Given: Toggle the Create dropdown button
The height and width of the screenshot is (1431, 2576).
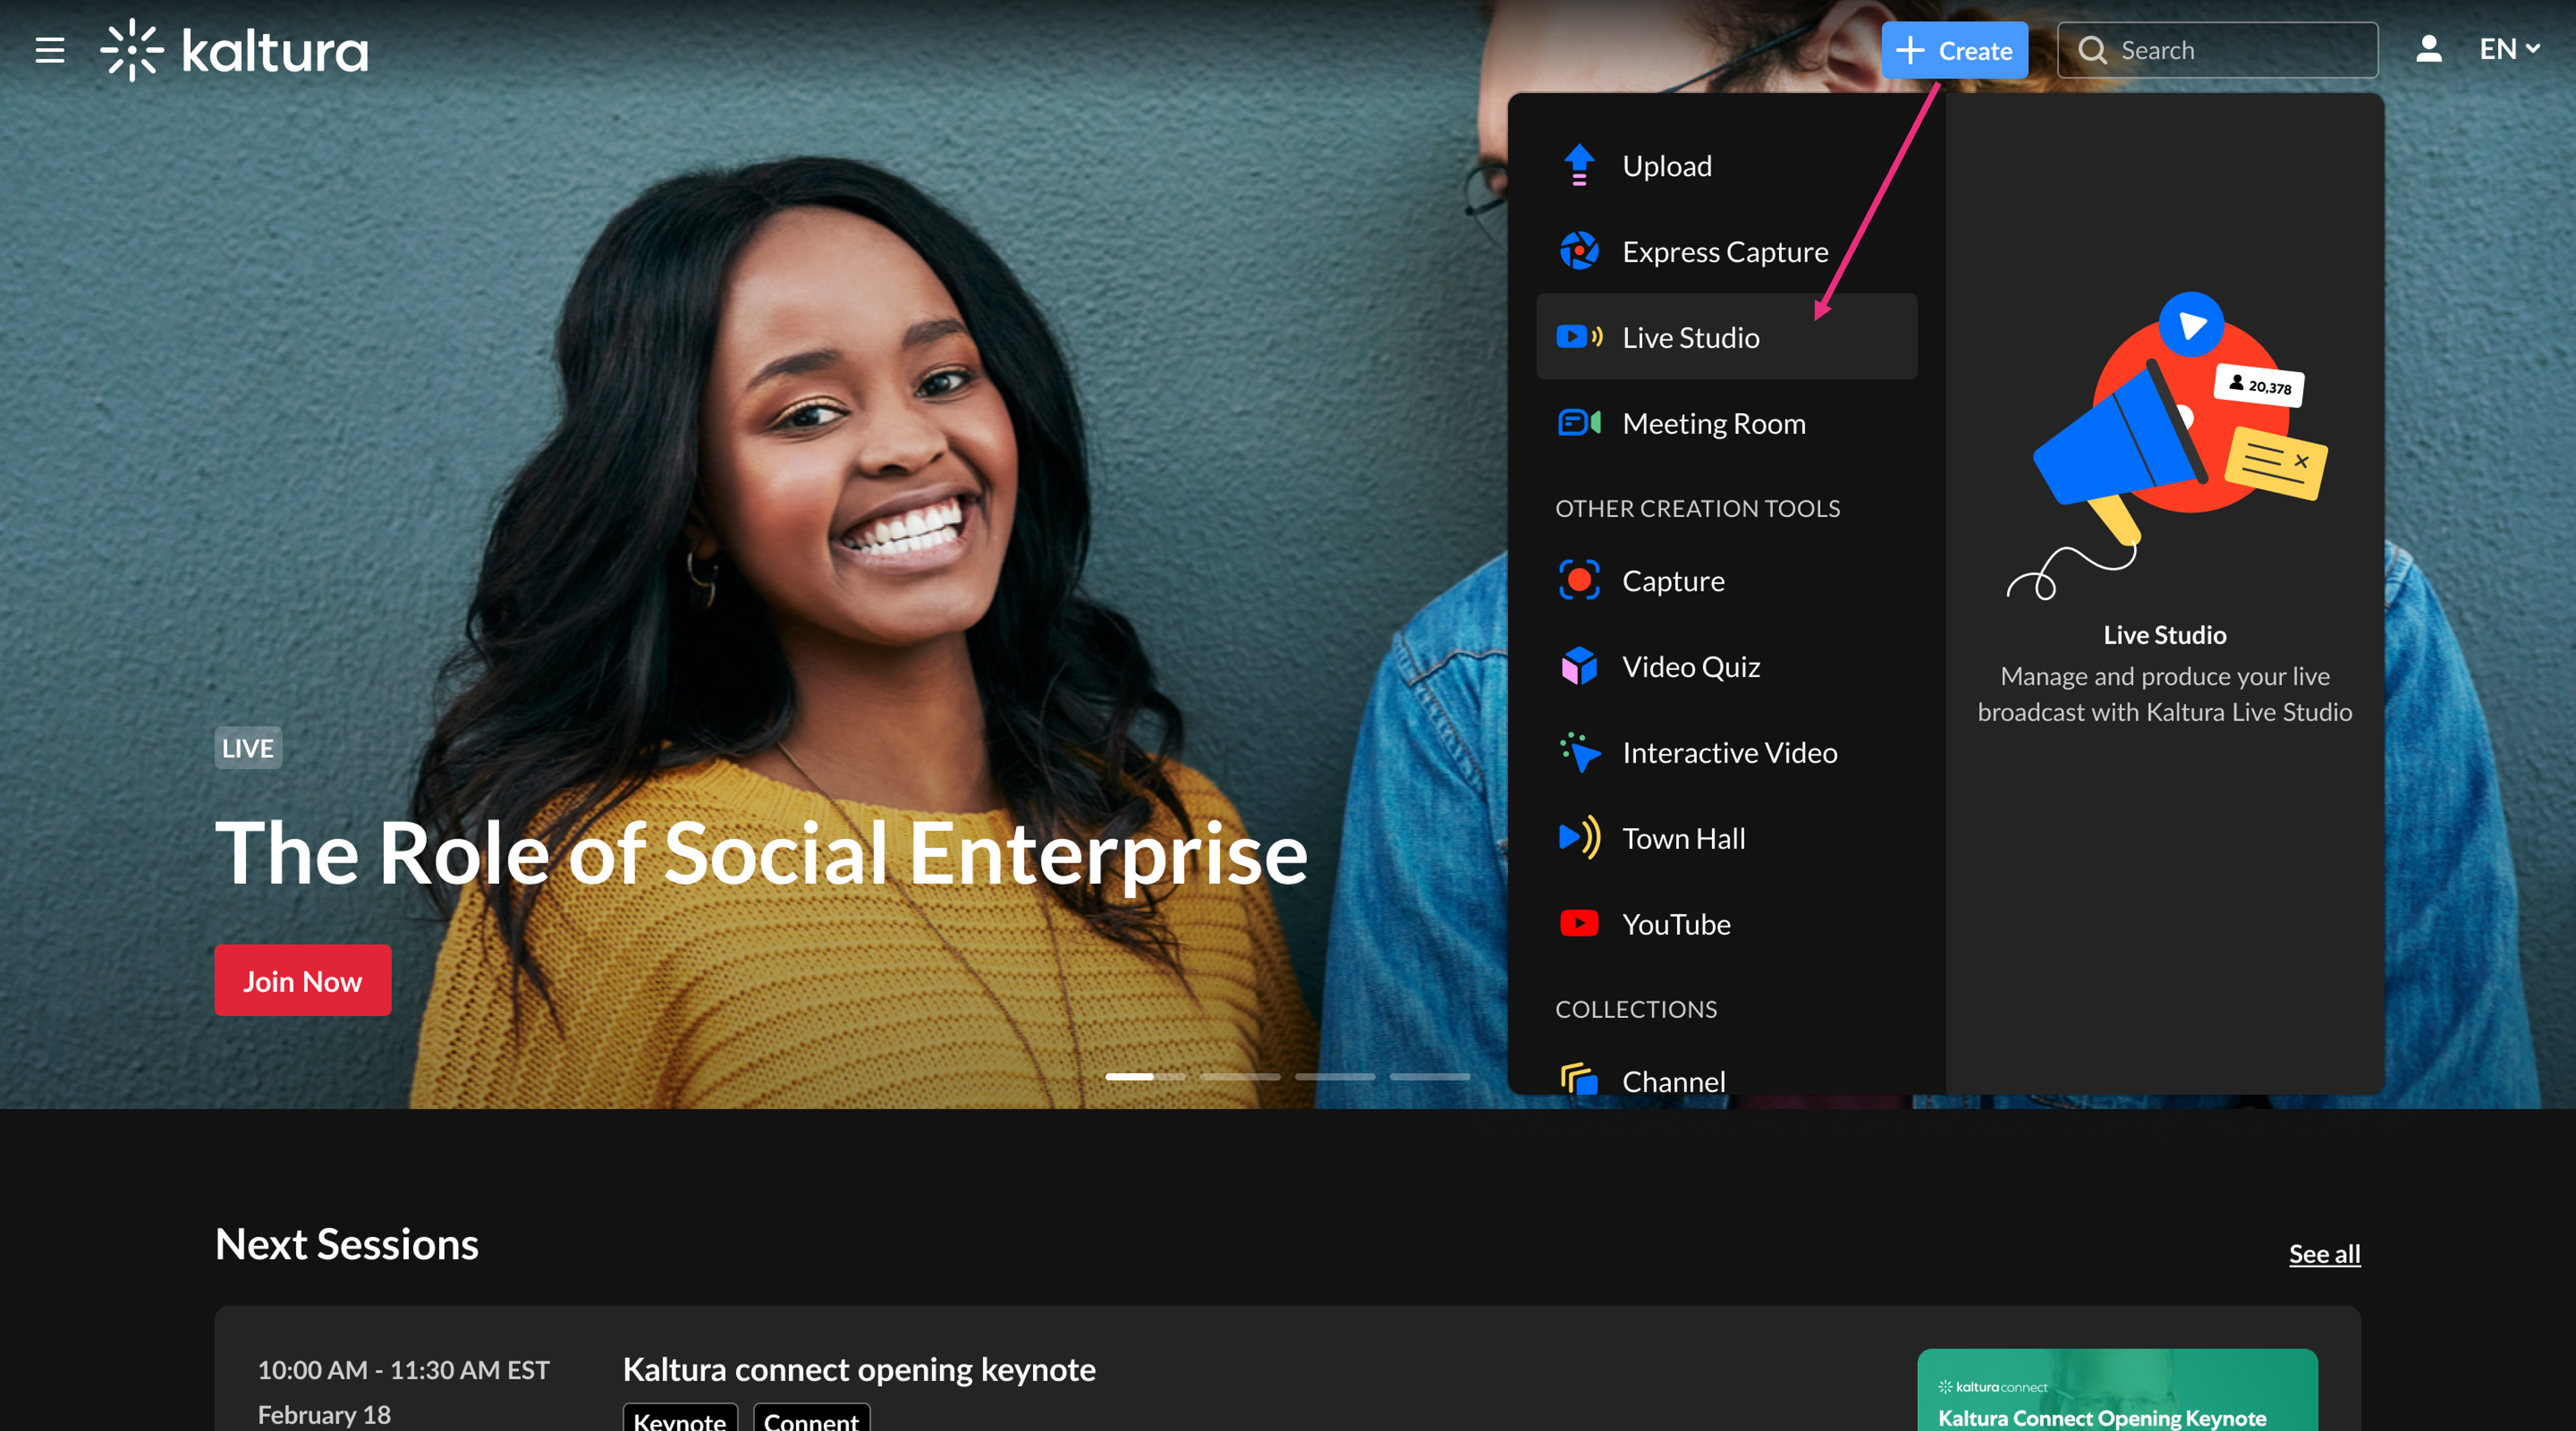Looking at the screenshot, I should (x=1954, y=50).
